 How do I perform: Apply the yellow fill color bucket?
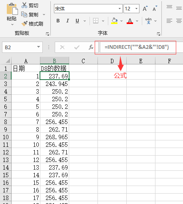tap(114, 21)
